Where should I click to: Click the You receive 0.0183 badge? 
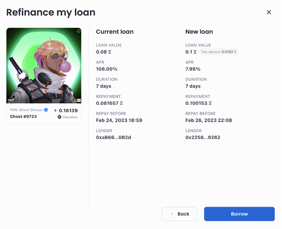click(x=219, y=52)
